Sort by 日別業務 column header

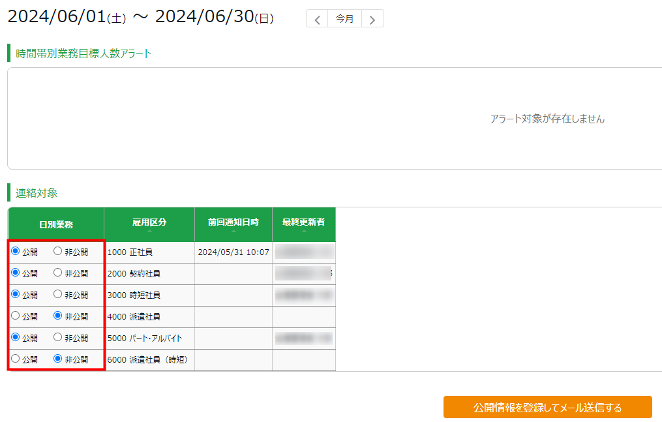(56, 224)
